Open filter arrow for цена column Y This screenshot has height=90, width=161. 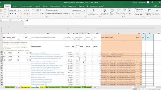[19, 39]
